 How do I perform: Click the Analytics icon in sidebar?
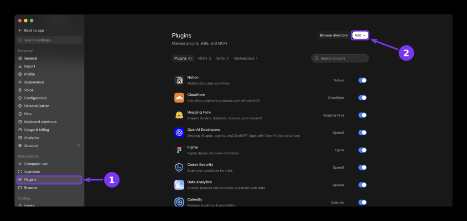(20, 138)
